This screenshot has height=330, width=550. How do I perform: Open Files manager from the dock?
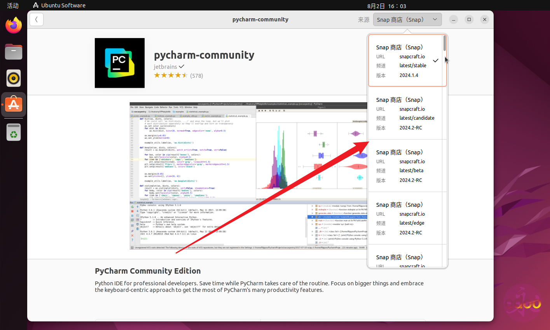point(14,52)
